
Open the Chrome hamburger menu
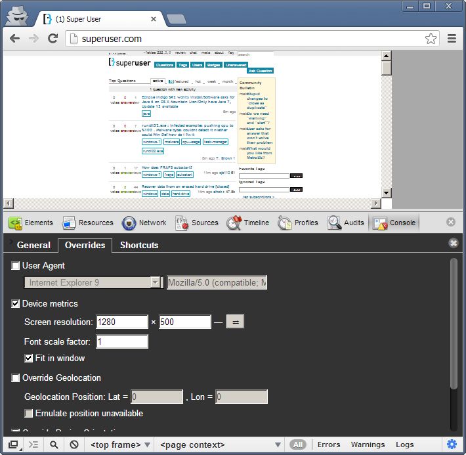[x=452, y=39]
